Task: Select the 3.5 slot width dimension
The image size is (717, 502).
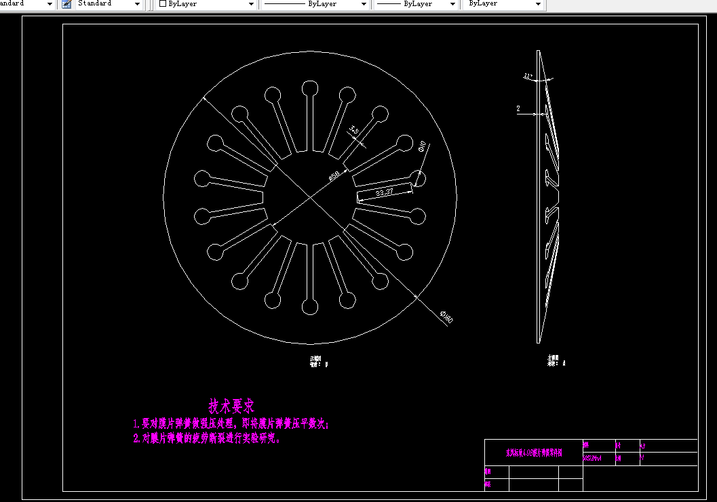Action: pos(354,130)
